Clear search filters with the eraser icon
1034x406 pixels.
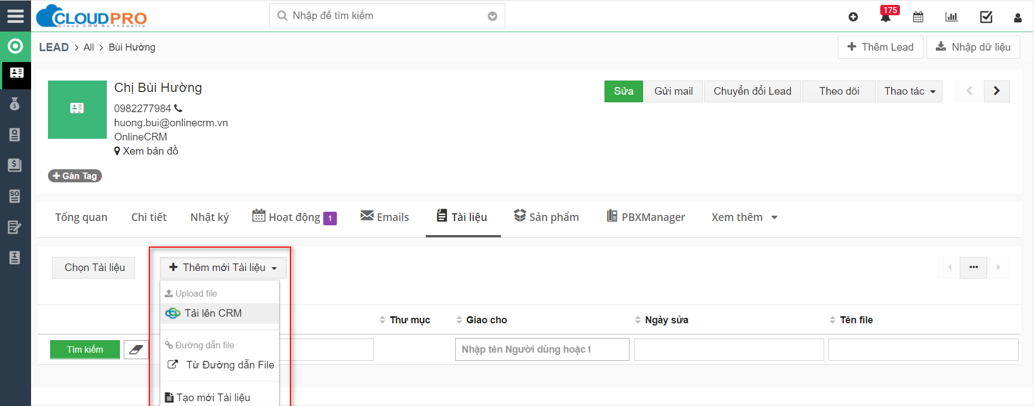[x=136, y=349]
